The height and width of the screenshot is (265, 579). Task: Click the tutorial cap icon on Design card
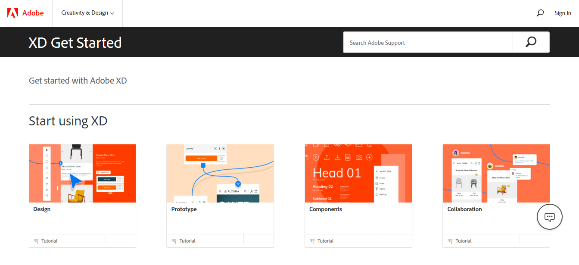click(36, 241)
